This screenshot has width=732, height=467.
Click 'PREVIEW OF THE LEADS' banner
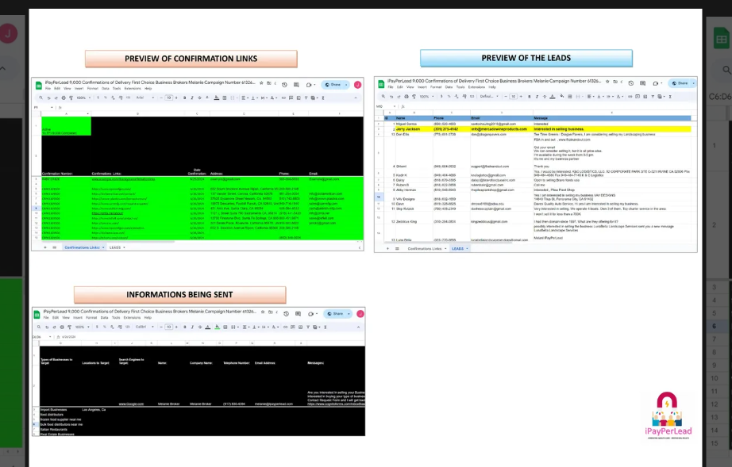click(x=526, y=58)
